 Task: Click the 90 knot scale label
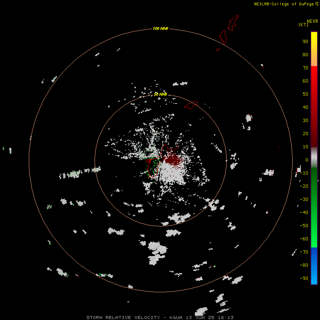pyautogui.click(x=305, y=42)
